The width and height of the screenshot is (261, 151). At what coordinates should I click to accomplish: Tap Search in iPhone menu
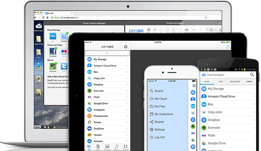157,91
